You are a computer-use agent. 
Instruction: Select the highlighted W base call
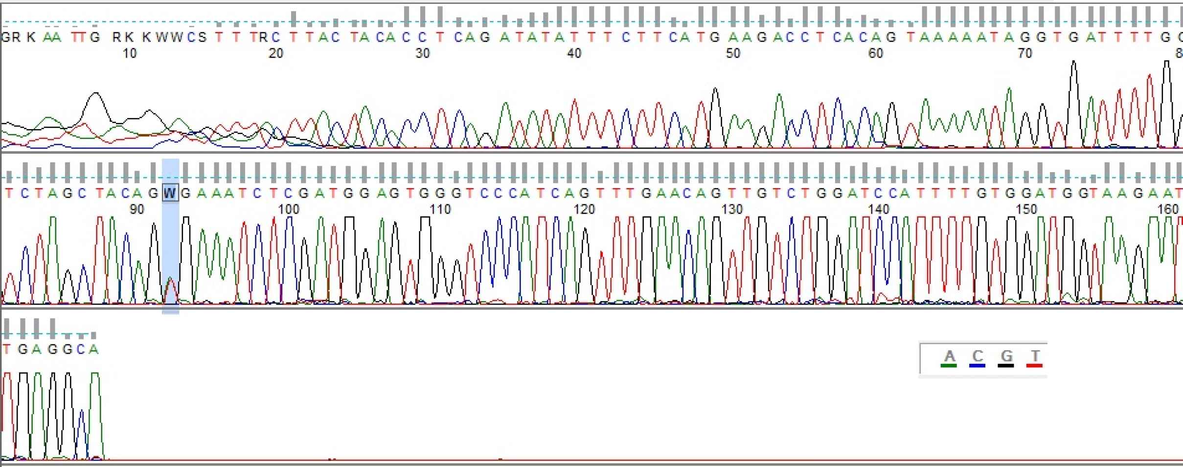[170, 193]
